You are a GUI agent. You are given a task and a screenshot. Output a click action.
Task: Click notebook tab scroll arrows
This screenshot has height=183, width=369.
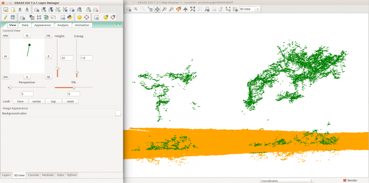pyautogui.click(x=118, y=25)
